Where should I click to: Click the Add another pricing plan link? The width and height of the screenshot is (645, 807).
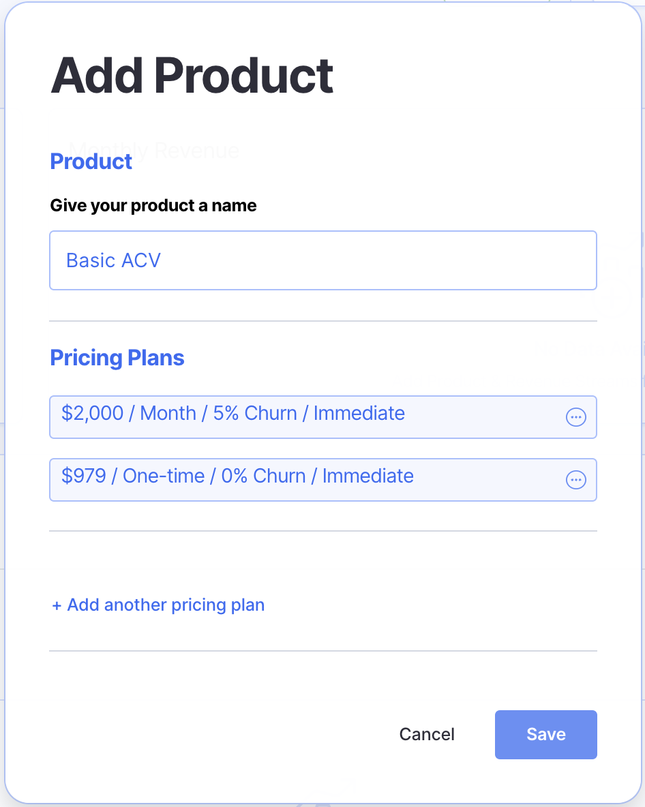166,605
